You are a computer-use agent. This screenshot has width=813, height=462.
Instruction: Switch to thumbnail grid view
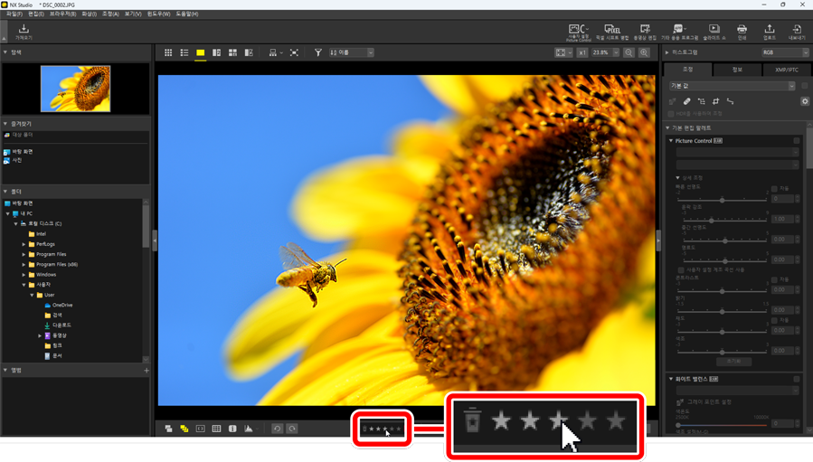pos(168,53)
